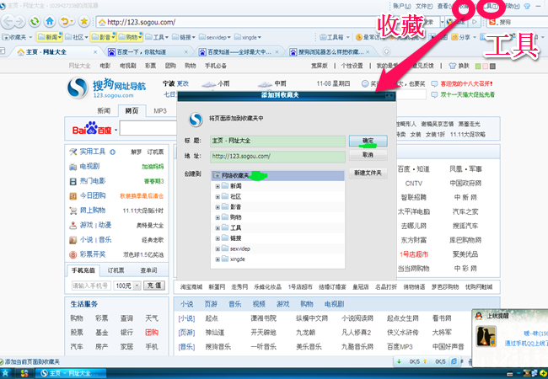The image size is (548, 379).
Task: Open the 账户 menu in the menu bar
Action: pos(402,6)
